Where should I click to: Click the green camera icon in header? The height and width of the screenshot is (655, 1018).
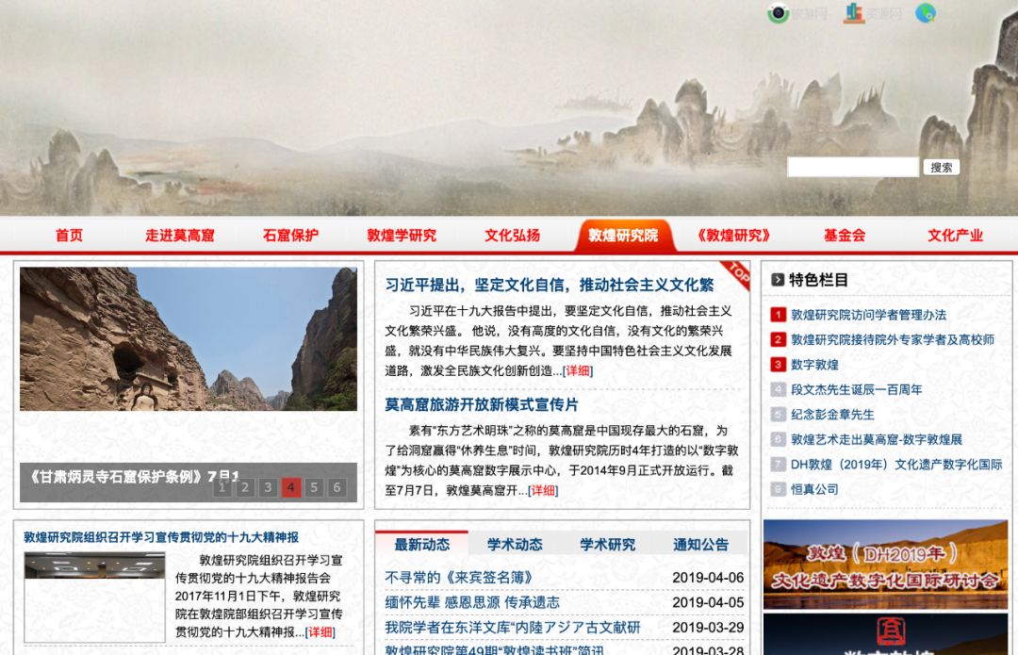coord(778,13)
